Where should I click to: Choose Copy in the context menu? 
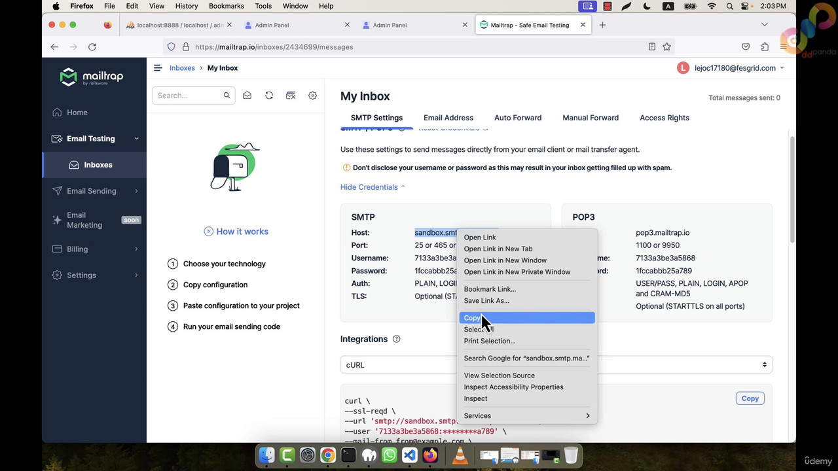click(527, 318)
